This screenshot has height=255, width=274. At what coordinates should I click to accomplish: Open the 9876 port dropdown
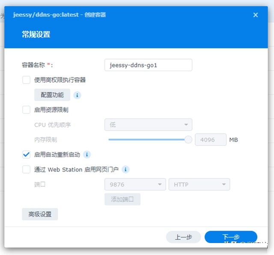pyautogui.click(x=135, y=184)
